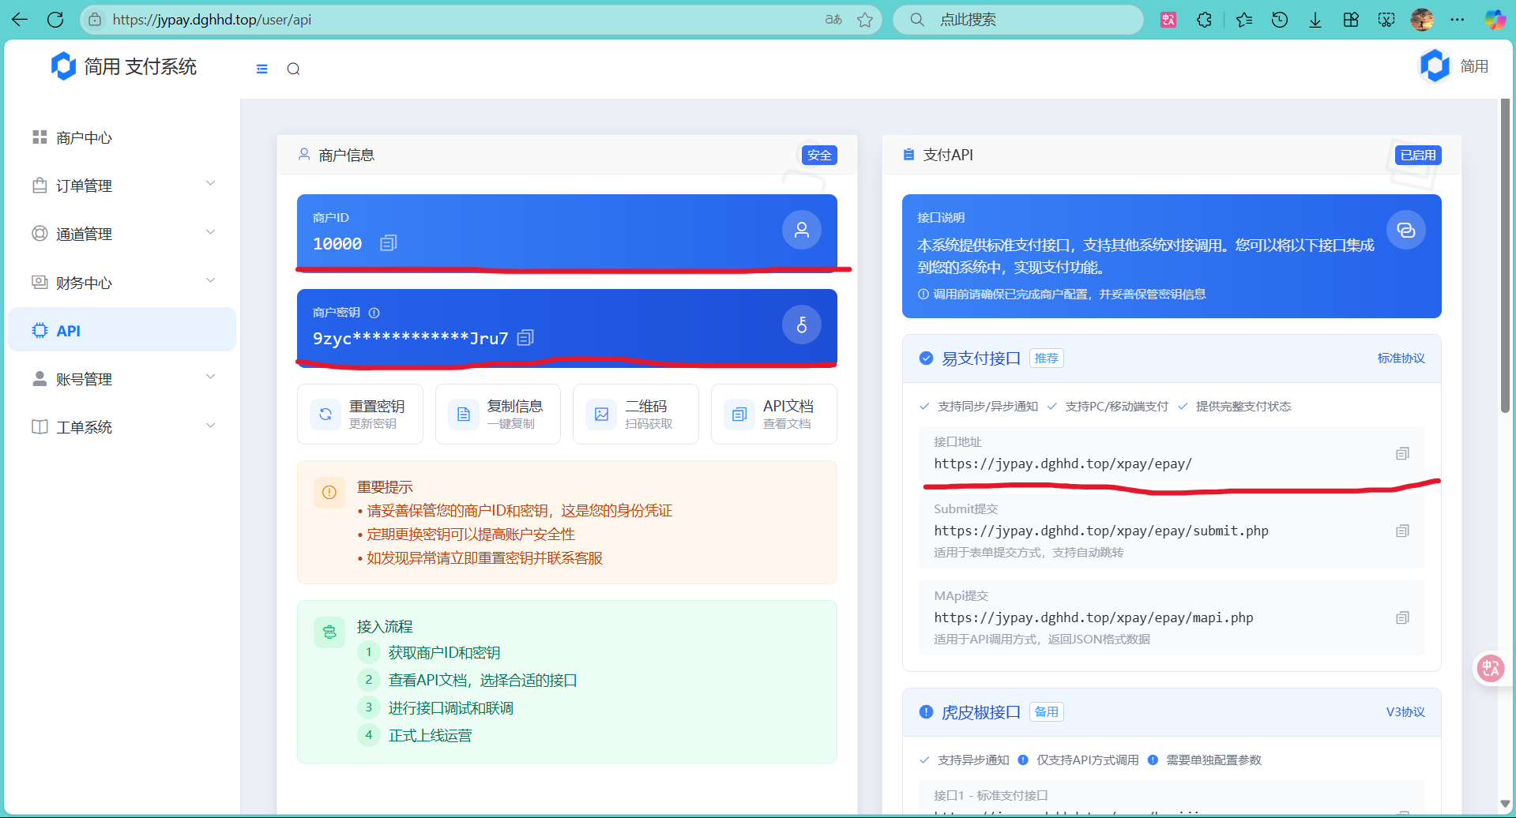1516x818 pixels.
Task: Open Copilot from the browser toolbar
Action: tap(1495, 20)
